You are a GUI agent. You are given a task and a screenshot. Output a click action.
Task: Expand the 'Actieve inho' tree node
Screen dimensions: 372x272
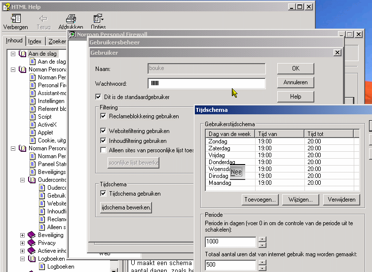(x=22, y=251)
